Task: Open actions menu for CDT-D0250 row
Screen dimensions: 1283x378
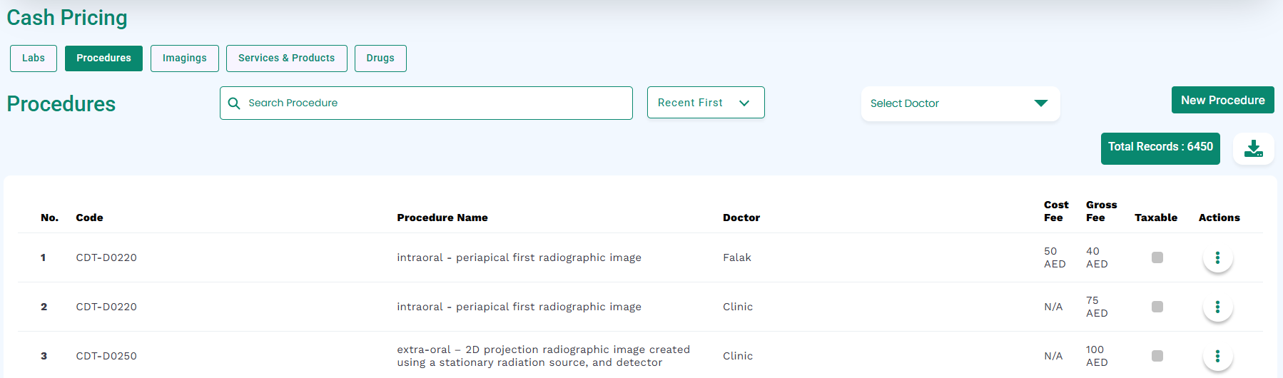Action: pos(1217,356)
